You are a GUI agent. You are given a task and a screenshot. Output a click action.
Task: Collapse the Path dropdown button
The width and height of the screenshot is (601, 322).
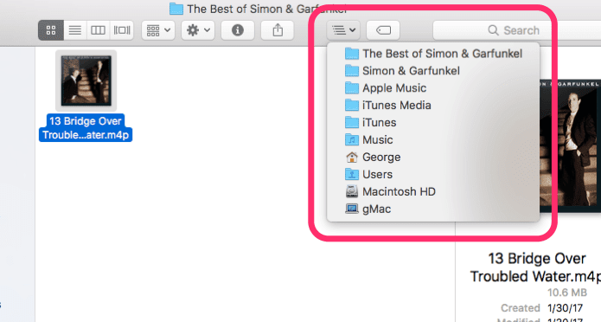343,30
